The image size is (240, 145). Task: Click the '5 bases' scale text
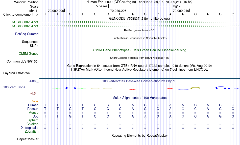pos(102,6)
